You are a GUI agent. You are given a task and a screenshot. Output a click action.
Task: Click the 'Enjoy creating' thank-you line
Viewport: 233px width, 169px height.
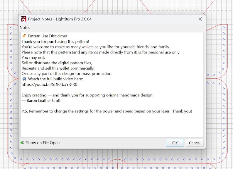coord(87,95)
